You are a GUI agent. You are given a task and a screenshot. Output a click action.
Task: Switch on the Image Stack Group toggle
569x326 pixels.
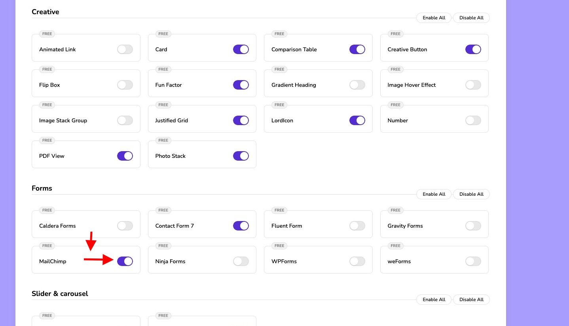coord(125,120)
